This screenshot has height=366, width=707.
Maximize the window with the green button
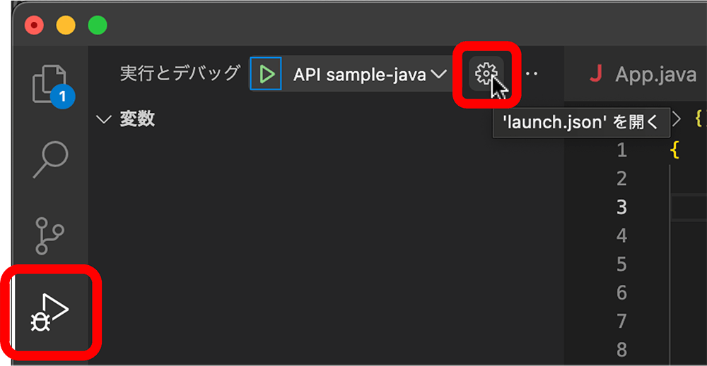(98, 25)
